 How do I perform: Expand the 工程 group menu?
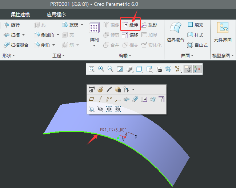tap(59, 56)
